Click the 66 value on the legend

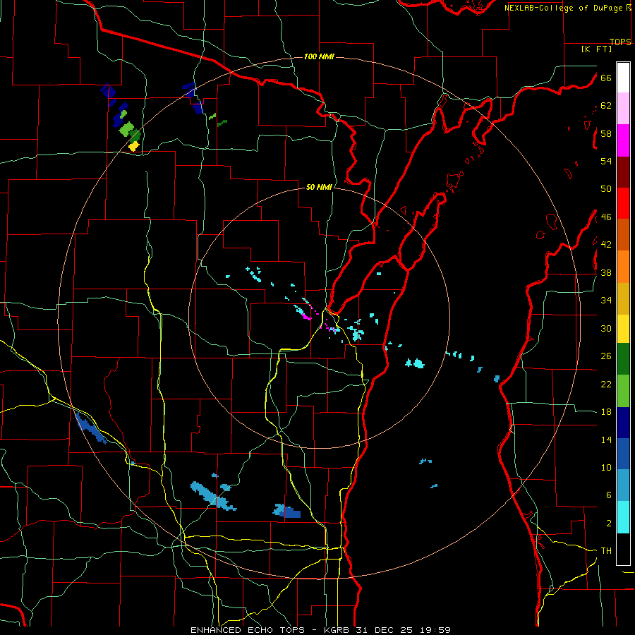[x=606, y=78]
